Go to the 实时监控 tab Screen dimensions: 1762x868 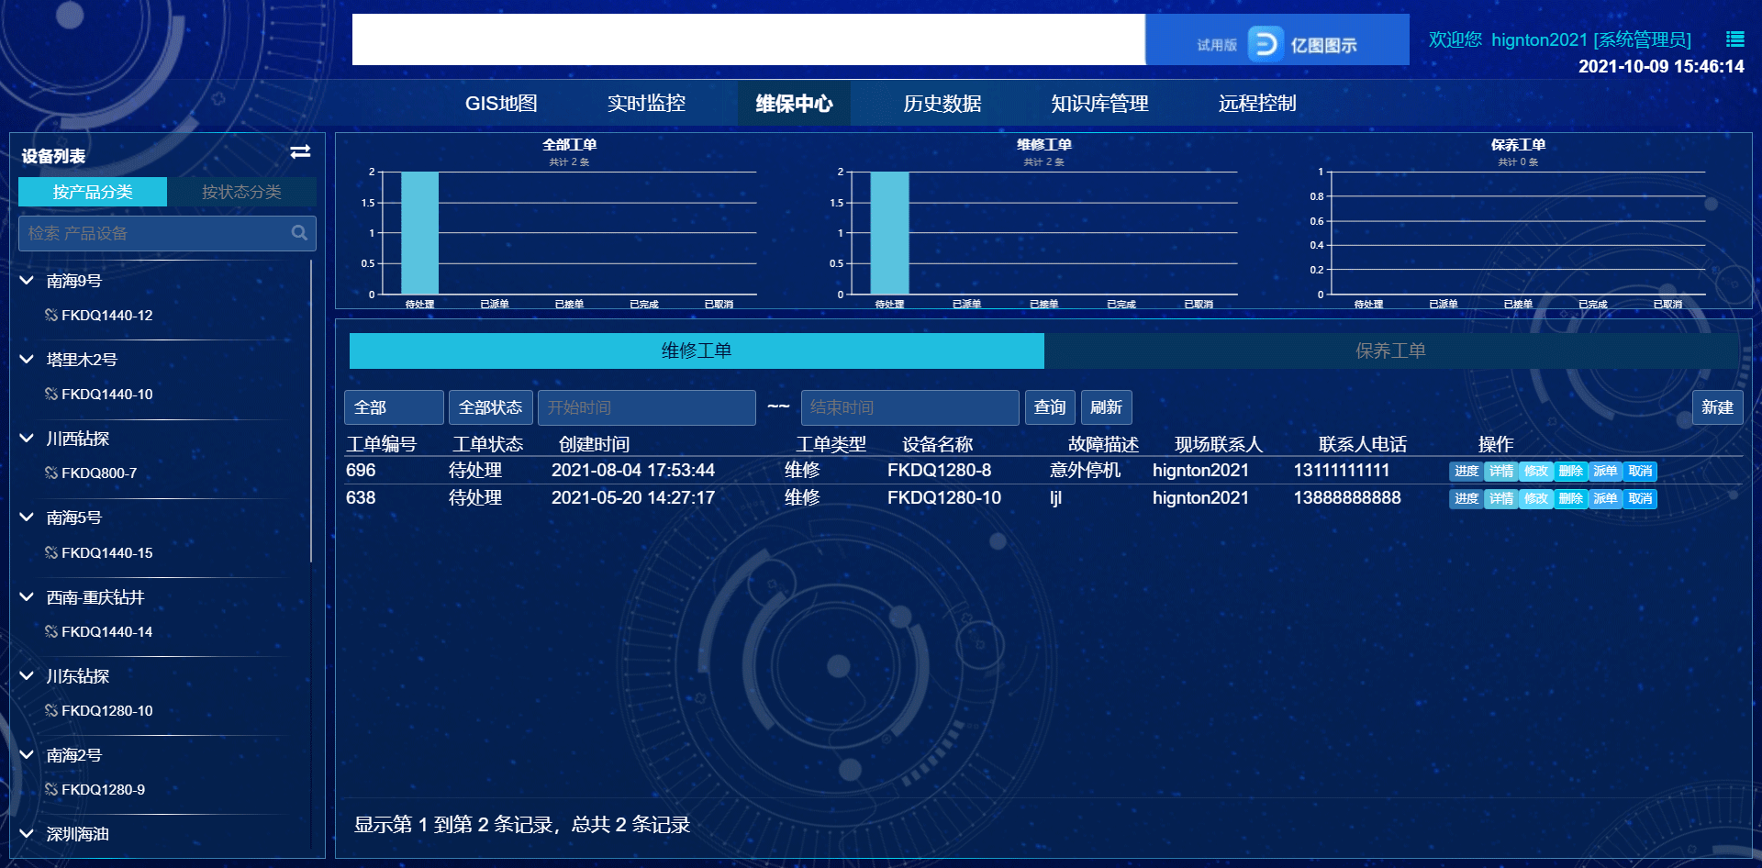click(646, 104)
